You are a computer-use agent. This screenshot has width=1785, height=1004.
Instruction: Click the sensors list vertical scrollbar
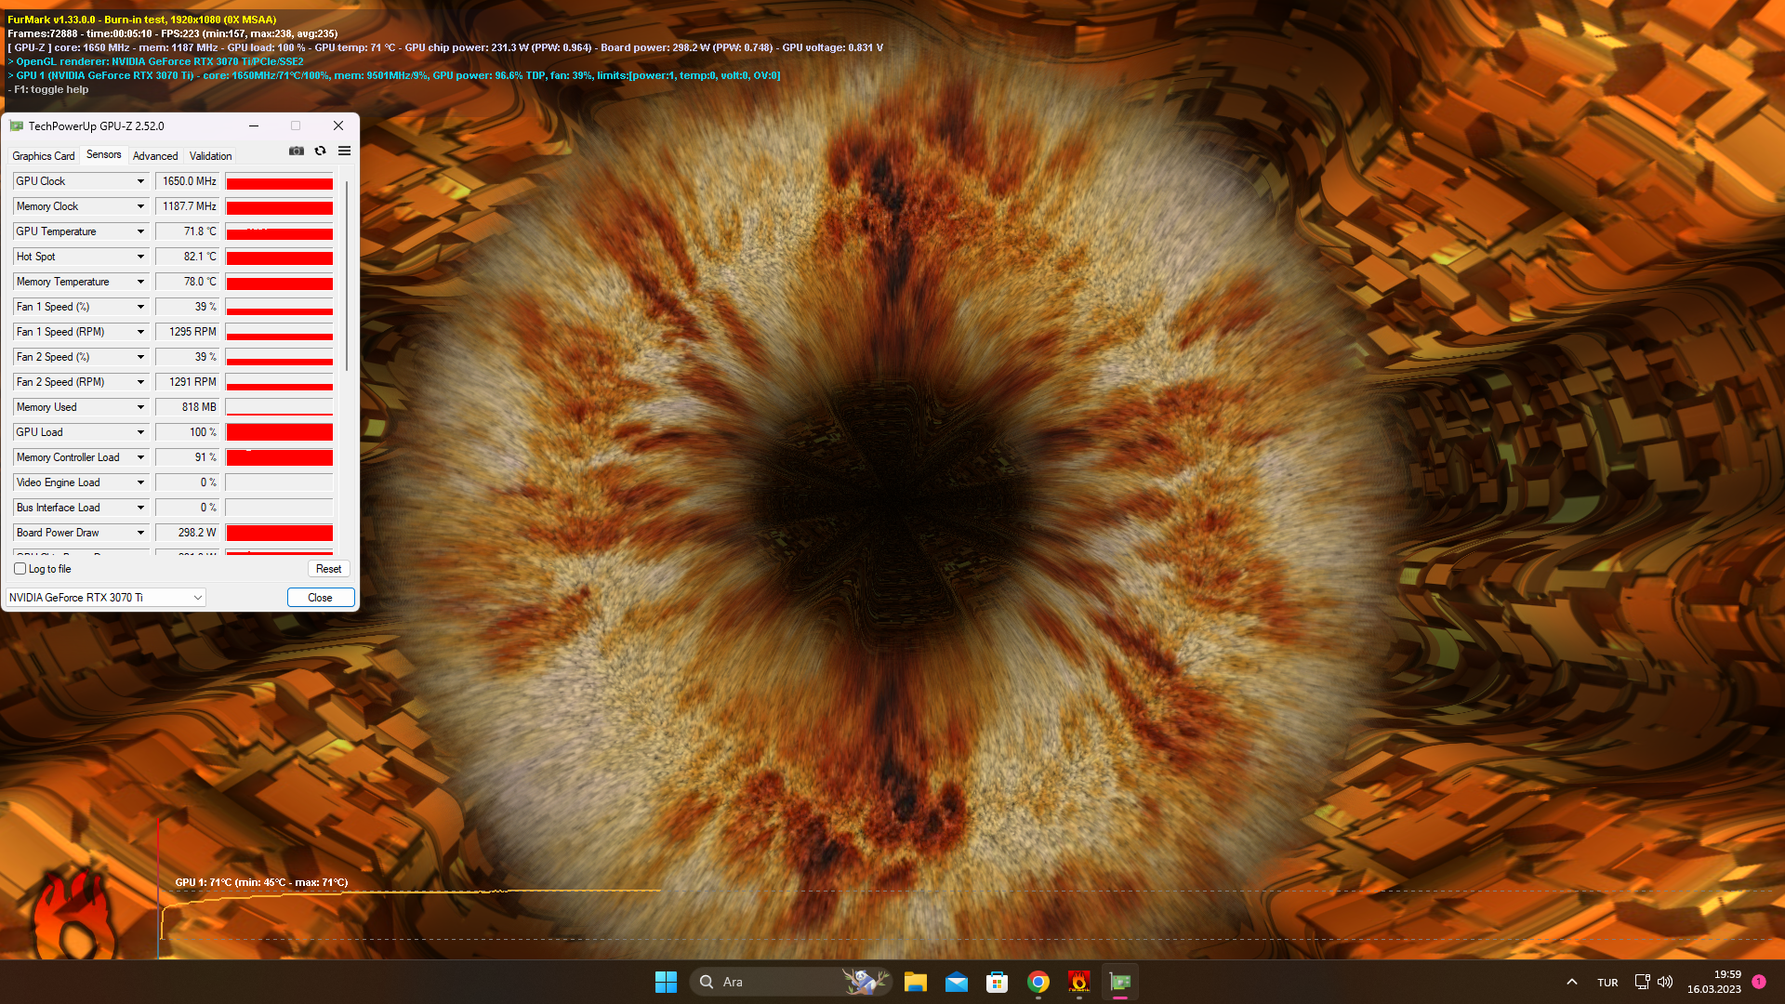tap(347, 279)
